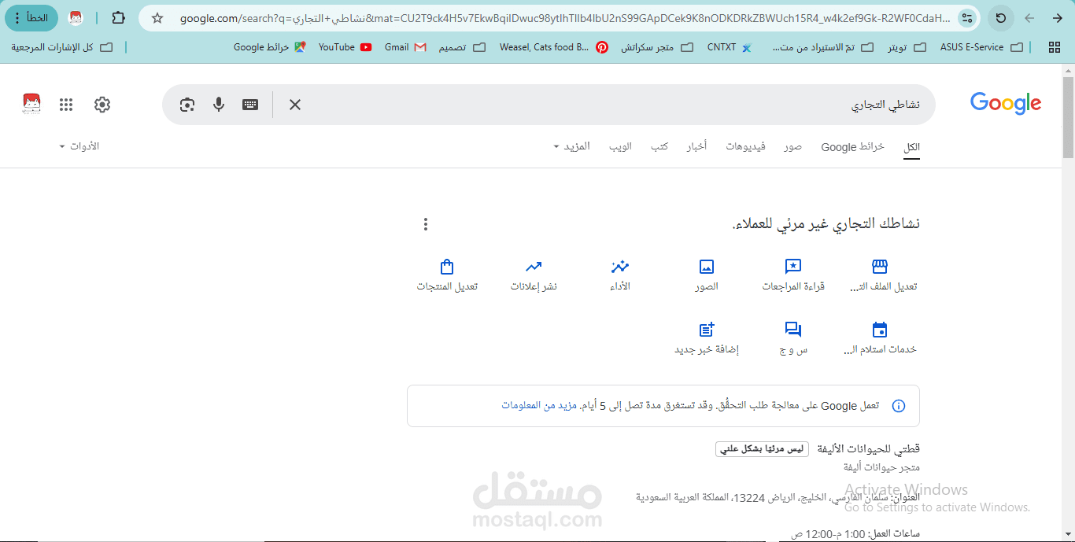
Task: Open the Read reviews star icon
Action: pyautogui.click(x=793, y=267)
